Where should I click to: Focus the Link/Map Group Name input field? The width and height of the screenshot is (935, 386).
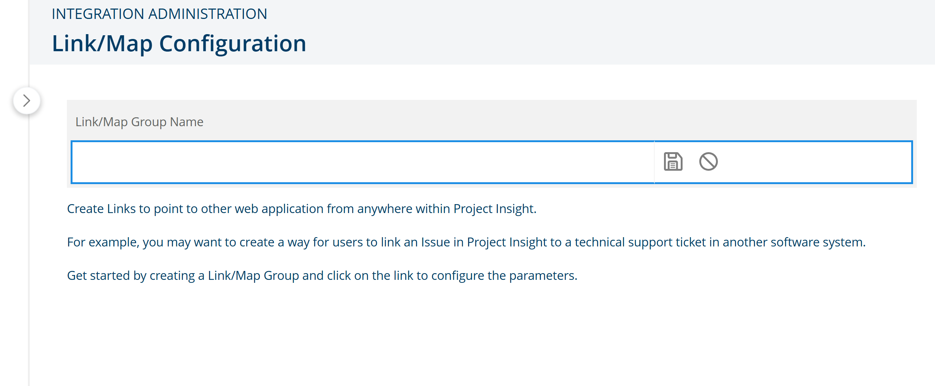362,162
